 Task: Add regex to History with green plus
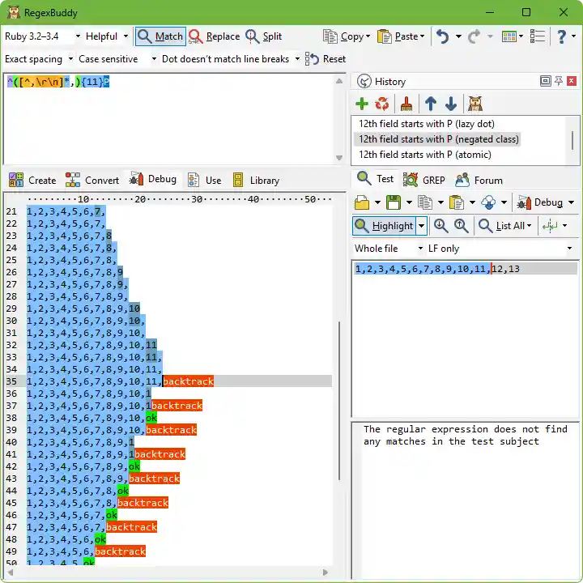[362, 104]
